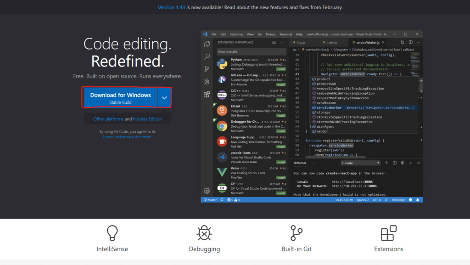Expand the download options chevron arrow
470x265 pixels.
click(164, 98)
